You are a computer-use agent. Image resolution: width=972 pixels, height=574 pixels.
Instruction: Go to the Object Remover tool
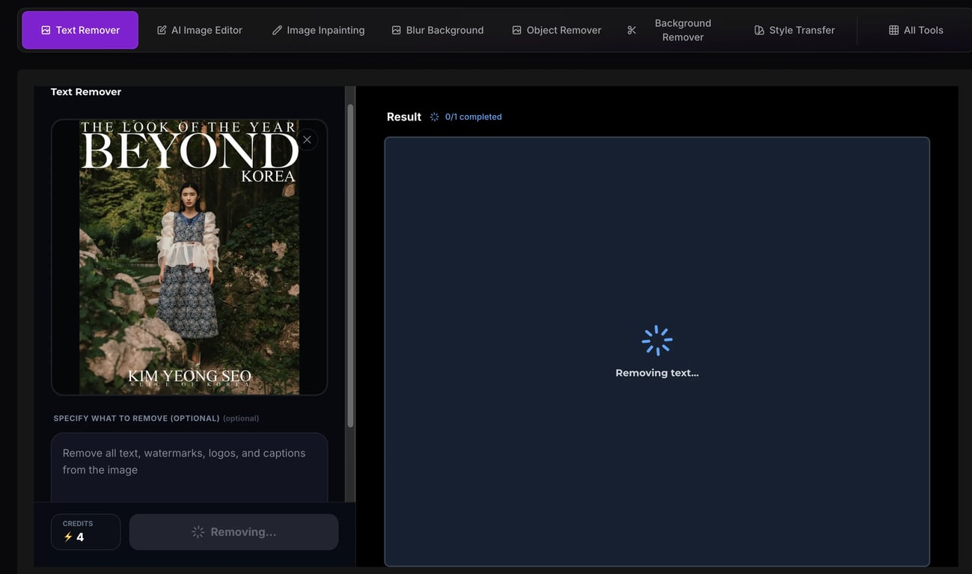[x=557, y=30]
